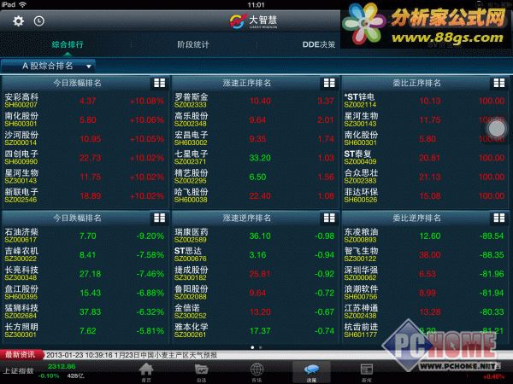The image size is (513, 384).
Task: Select 新联电子 SZ002546 row
Action: [x=85, y=195]
